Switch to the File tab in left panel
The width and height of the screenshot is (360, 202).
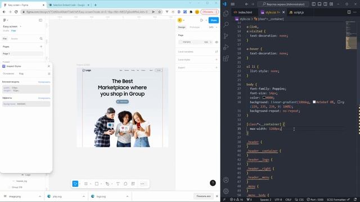point(4,39)
